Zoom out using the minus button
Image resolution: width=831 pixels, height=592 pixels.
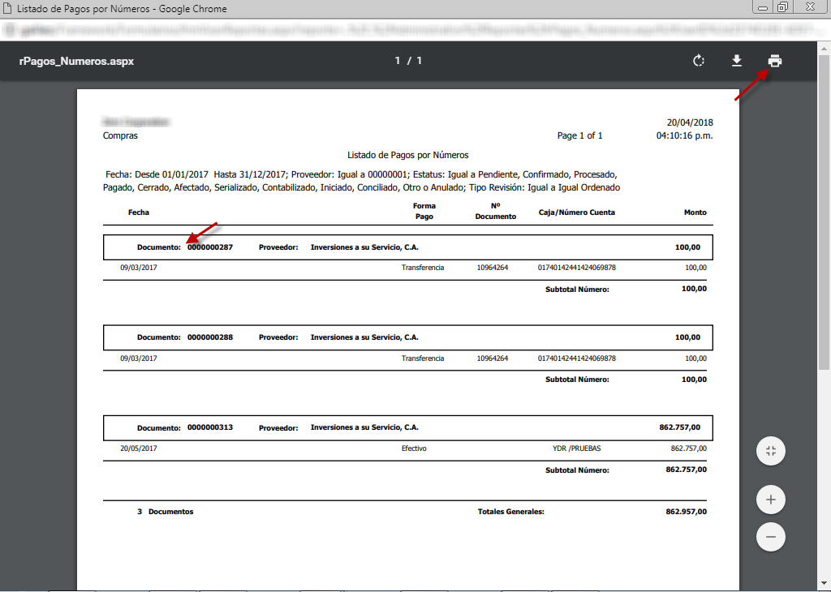coord(770,537)
